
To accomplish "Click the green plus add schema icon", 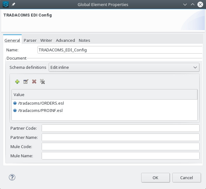I will [x=17, y=82].
